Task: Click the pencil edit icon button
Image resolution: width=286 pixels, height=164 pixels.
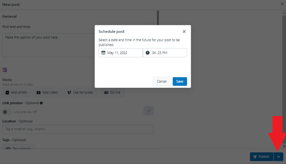Action: point(149,111)
